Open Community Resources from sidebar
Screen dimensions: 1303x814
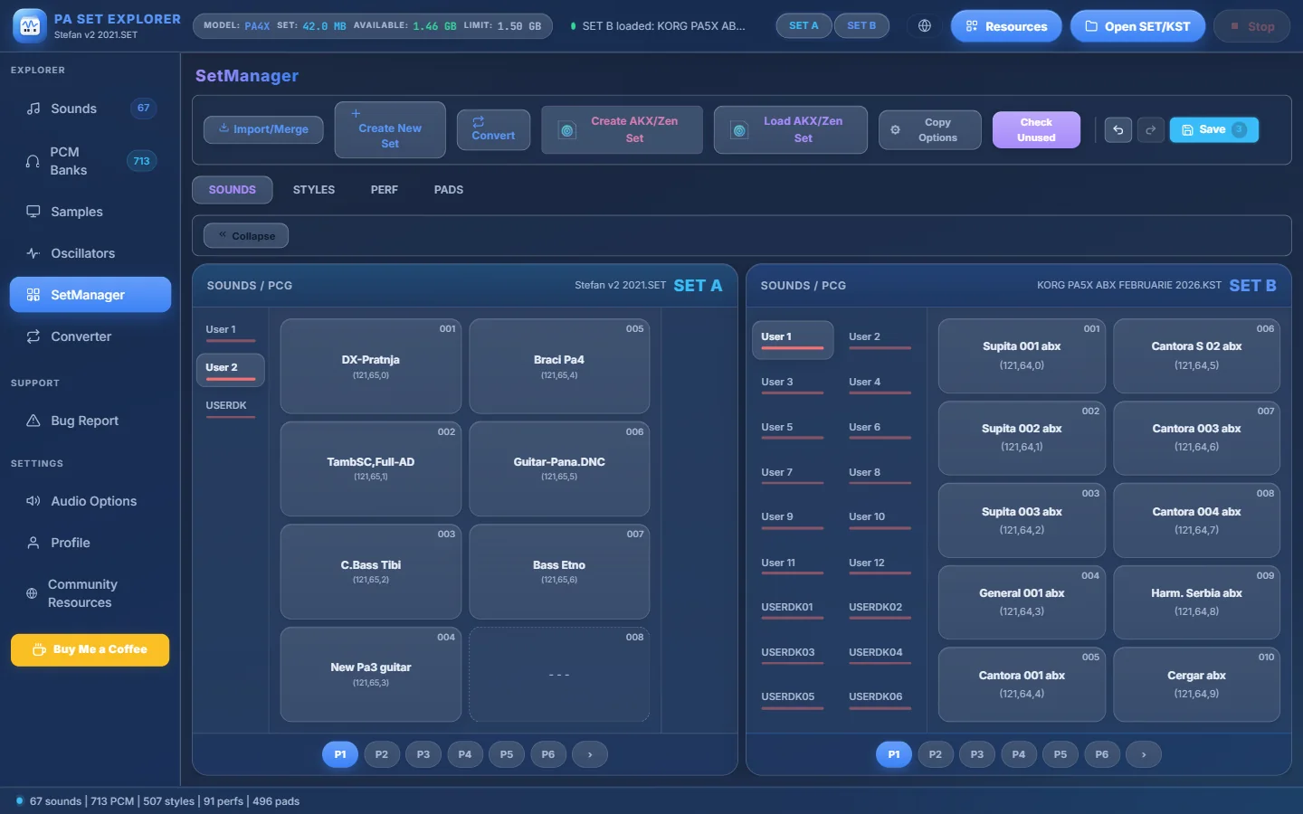90,593
